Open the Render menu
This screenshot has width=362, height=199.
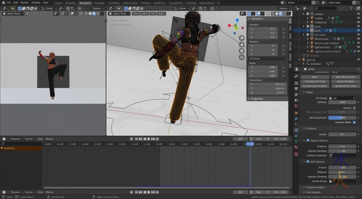point(25,3)
